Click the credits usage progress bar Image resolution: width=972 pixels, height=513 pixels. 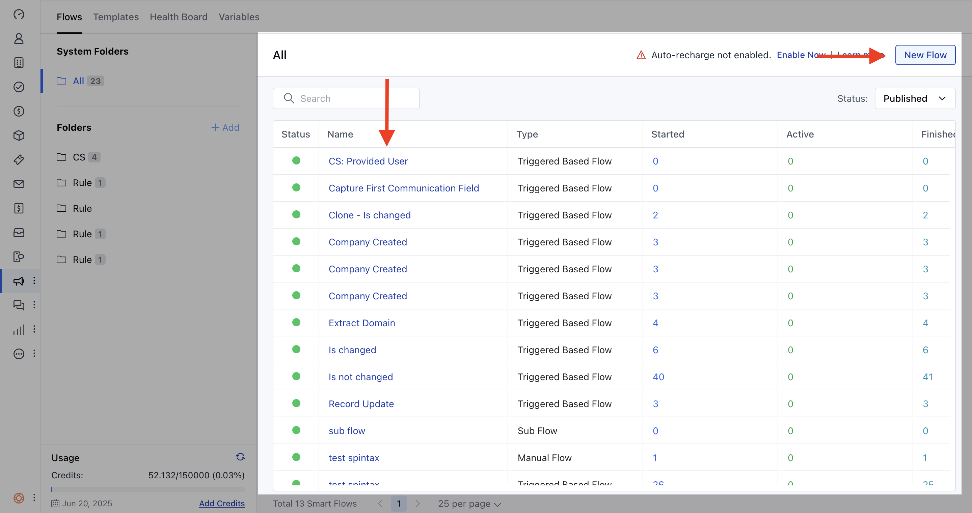(x=148, y=489)
